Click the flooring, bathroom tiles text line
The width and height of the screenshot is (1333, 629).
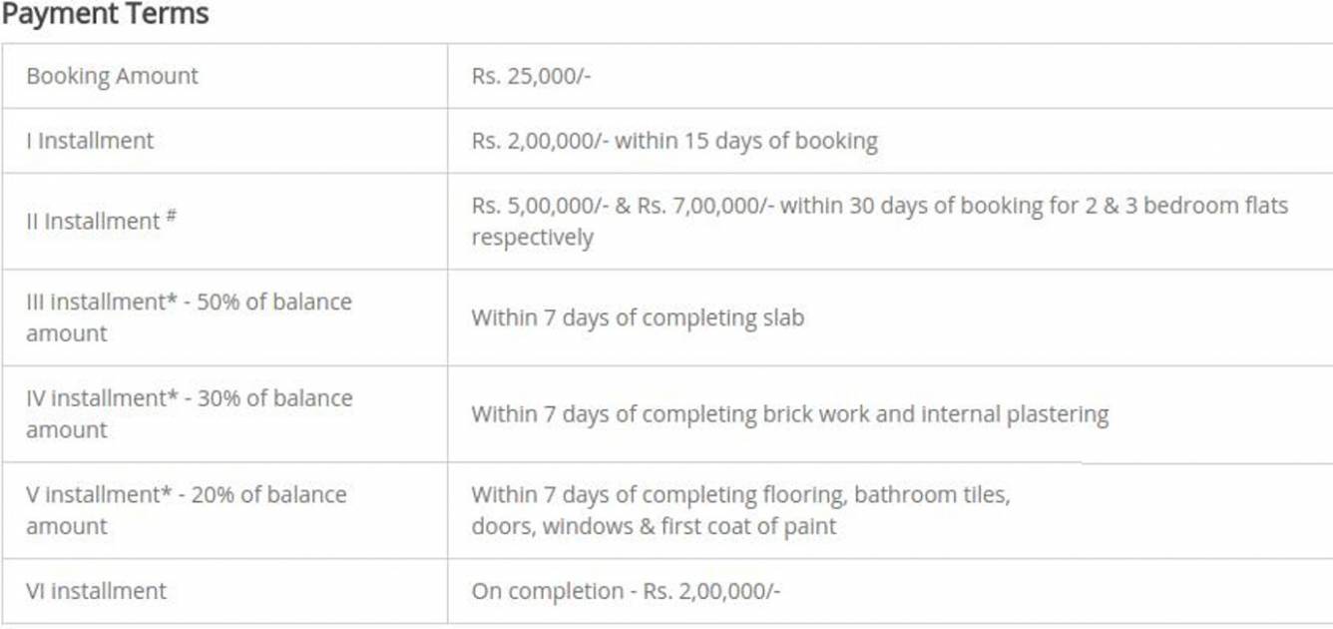(x=740, y=494)
